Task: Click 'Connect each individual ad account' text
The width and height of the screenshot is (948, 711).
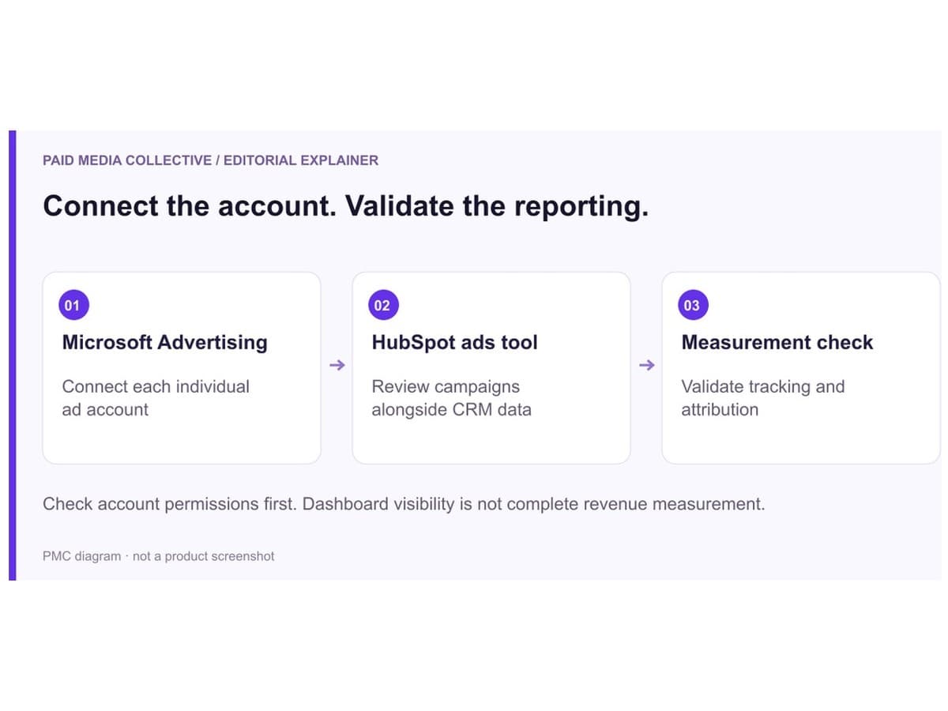Action: [156, 398]
